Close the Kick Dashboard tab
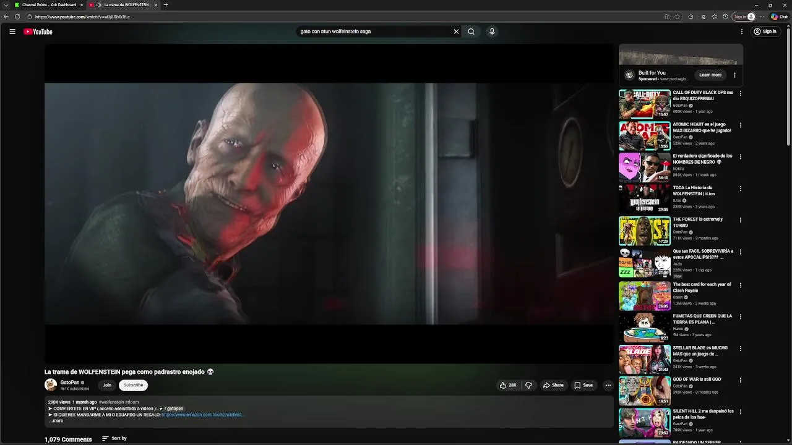This screenshot has width=792, height=445. pos(81,5)
